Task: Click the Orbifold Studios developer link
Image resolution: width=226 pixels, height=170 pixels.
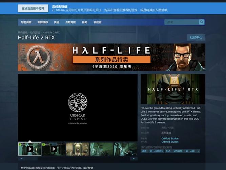Action: (170, 138)
